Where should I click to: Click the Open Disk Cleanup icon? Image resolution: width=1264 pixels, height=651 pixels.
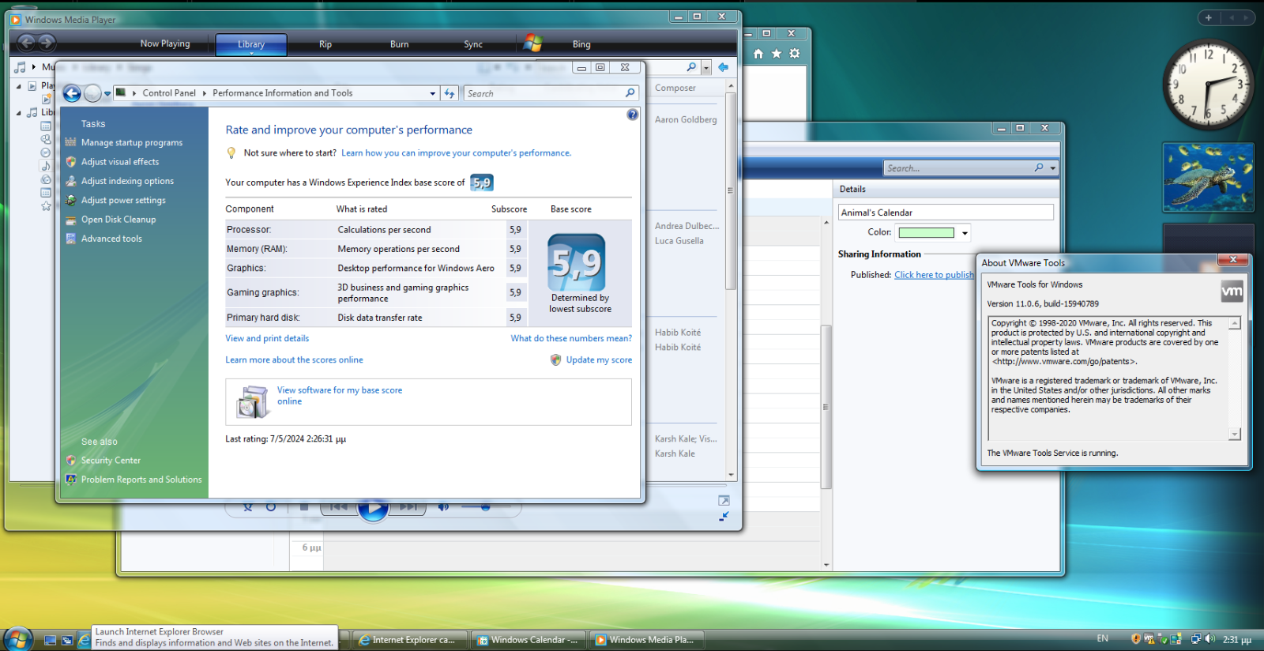pos(71,220)
